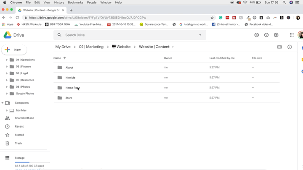The image size is (303, 170).
Task: Open the Google apps grid
Action: [292, 35]
